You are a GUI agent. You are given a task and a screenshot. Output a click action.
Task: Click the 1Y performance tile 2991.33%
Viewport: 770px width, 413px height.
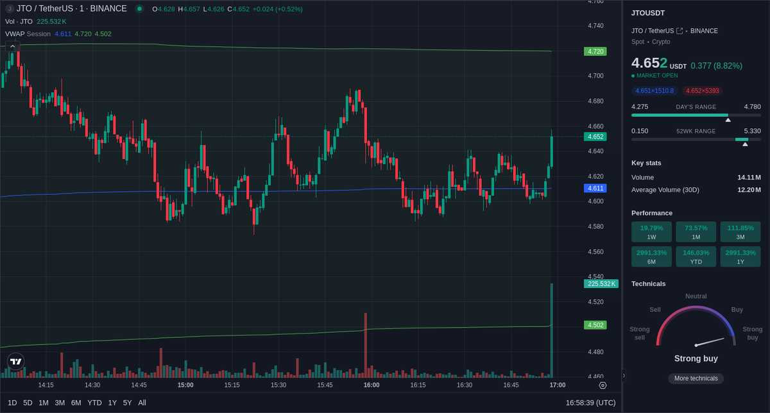740,257
